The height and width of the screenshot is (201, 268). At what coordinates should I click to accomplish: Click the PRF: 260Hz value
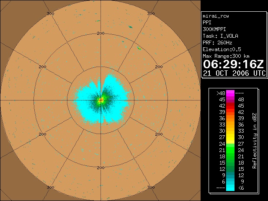217,43
